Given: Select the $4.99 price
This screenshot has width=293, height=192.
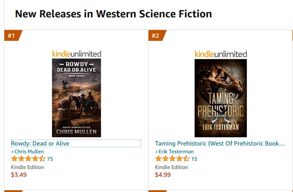Looking at the screenshot, I should 163,175.
